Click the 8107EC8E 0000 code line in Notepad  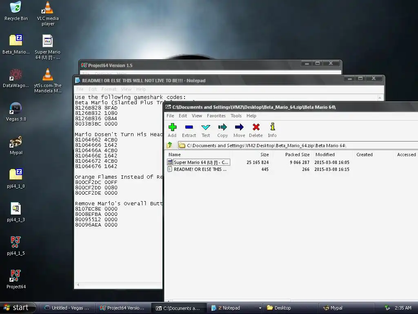click(x=96, y=209)
